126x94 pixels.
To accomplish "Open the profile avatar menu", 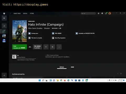I will (x=110, y=13).
